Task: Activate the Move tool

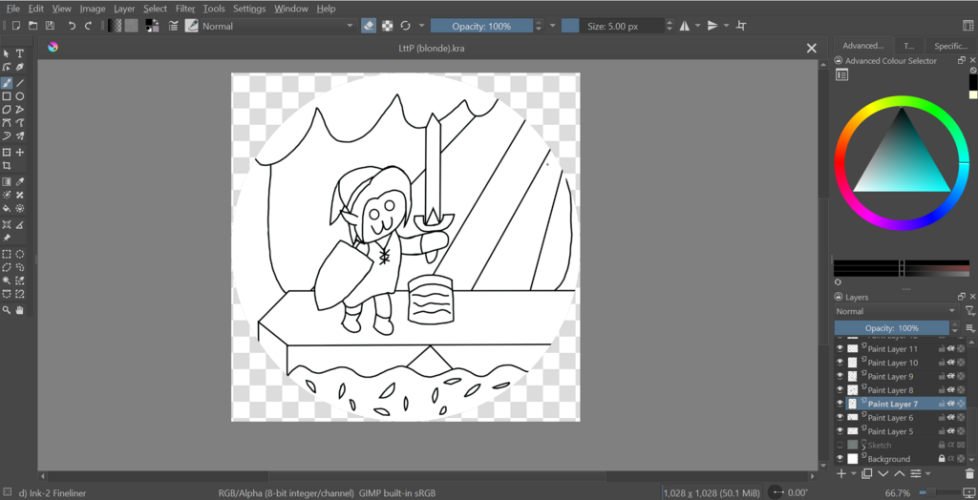Action: click(x=20, y=153)
